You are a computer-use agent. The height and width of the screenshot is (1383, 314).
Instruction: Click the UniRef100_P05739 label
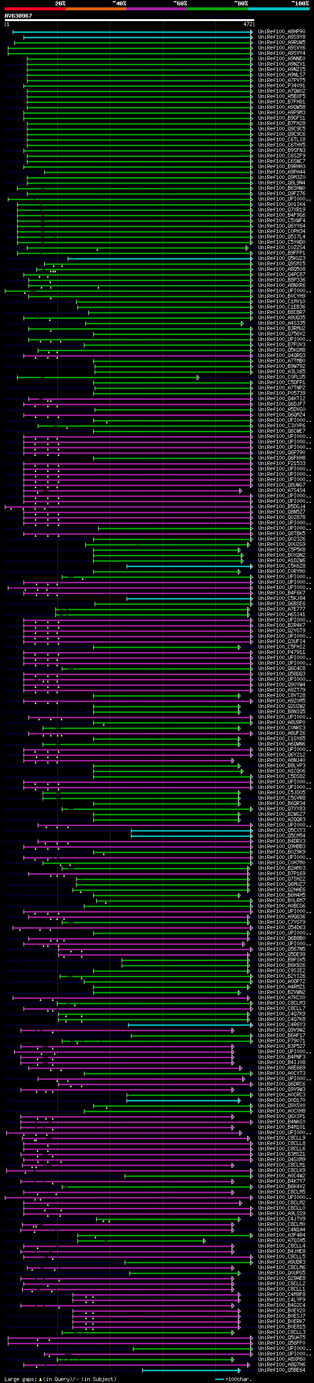point(282,393)
